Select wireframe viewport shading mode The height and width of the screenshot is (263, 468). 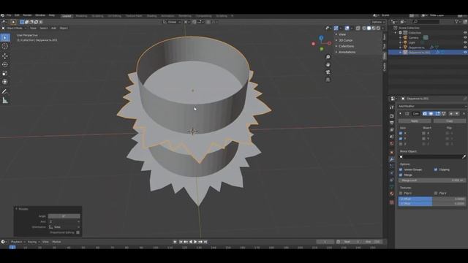[364, 28]
